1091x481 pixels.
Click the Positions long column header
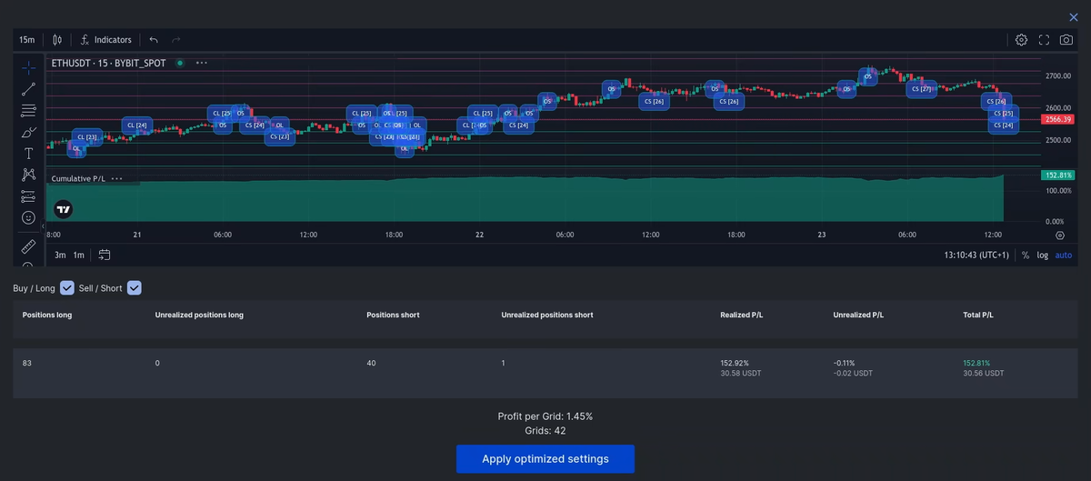47,316
